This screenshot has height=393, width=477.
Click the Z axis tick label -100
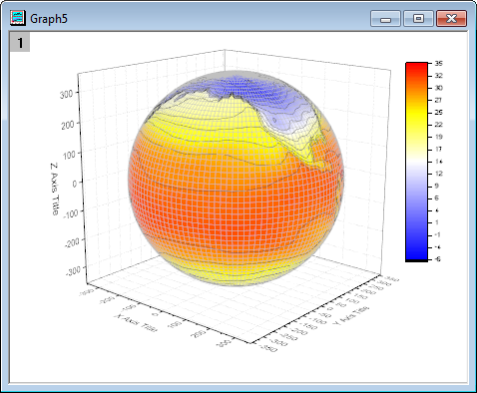point(70,212)
